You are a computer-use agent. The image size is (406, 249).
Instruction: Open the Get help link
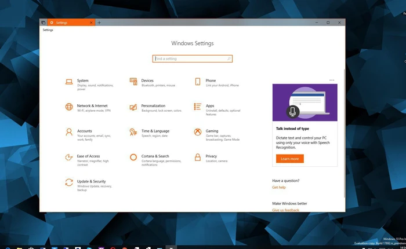[279, 188]
